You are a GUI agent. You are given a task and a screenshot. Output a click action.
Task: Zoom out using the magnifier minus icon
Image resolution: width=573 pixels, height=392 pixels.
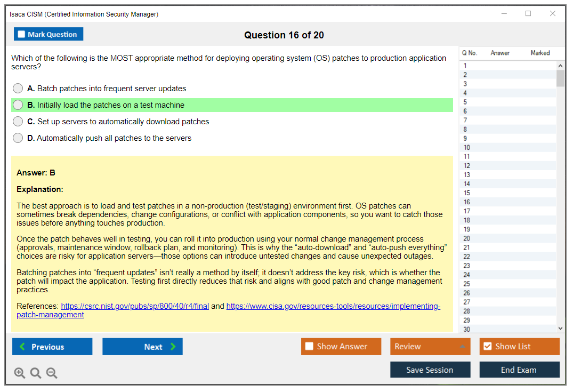(51, 373)
